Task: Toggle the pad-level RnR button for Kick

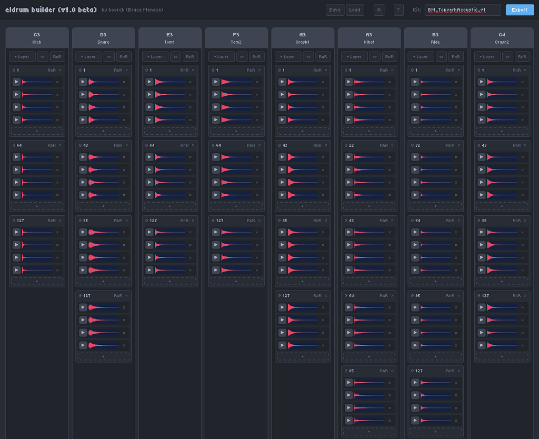Action: coord(57,57)
